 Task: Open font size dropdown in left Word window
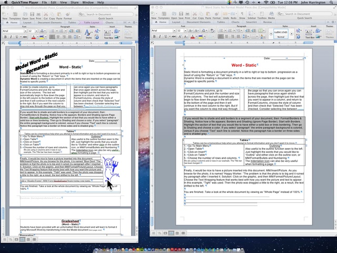point(36,31)
